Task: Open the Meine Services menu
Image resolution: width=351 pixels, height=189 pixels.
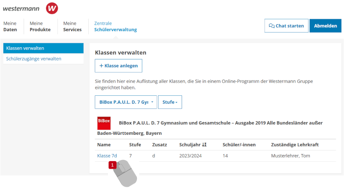Action: pyautogui.click(x=72, y=26)
